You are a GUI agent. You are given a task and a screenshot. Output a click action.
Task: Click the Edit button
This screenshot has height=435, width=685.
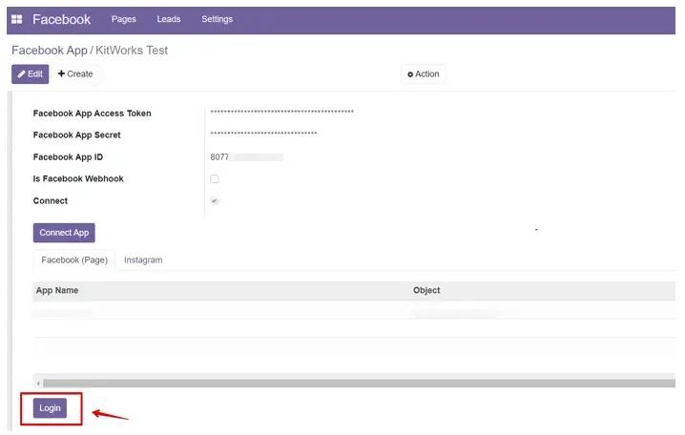[x=31, y=73]
